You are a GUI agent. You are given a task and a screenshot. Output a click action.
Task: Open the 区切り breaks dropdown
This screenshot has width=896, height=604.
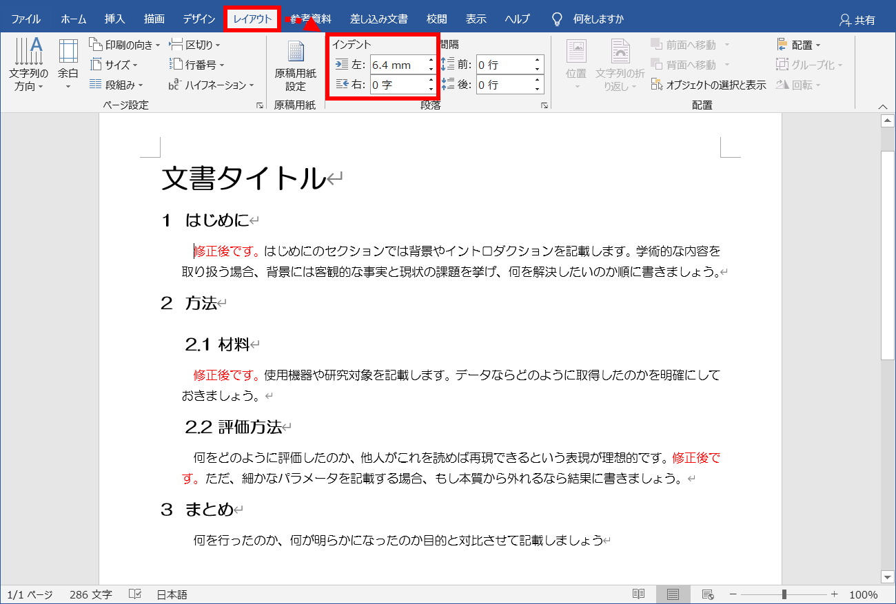point(195,45)
